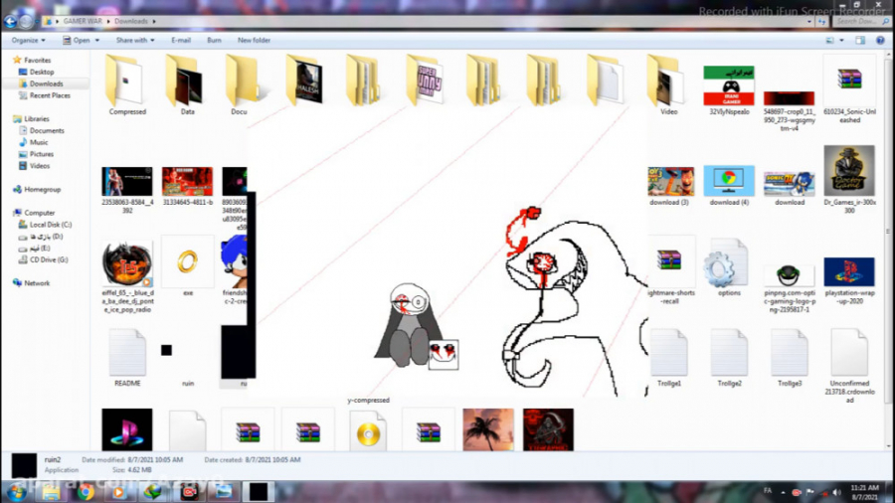Image resolution: width=895 pixels, height=503 pixels.
Task: Open the Share with menu
Action: click(x=135, y=41)
